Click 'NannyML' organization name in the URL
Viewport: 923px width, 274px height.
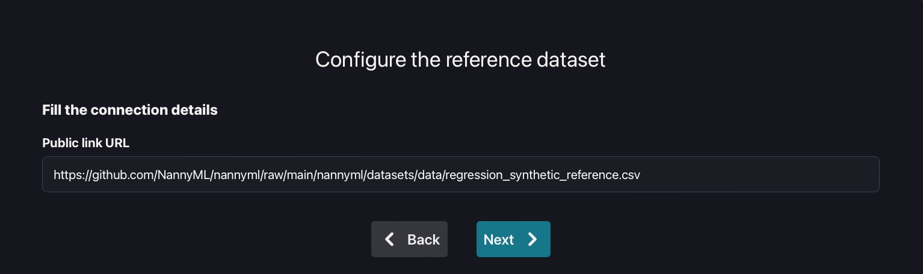(x=182, y=175)
